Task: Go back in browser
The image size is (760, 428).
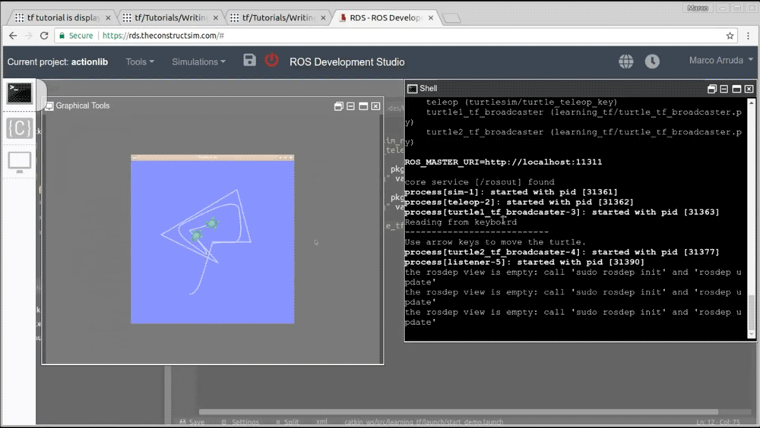Action: [13, 36]
